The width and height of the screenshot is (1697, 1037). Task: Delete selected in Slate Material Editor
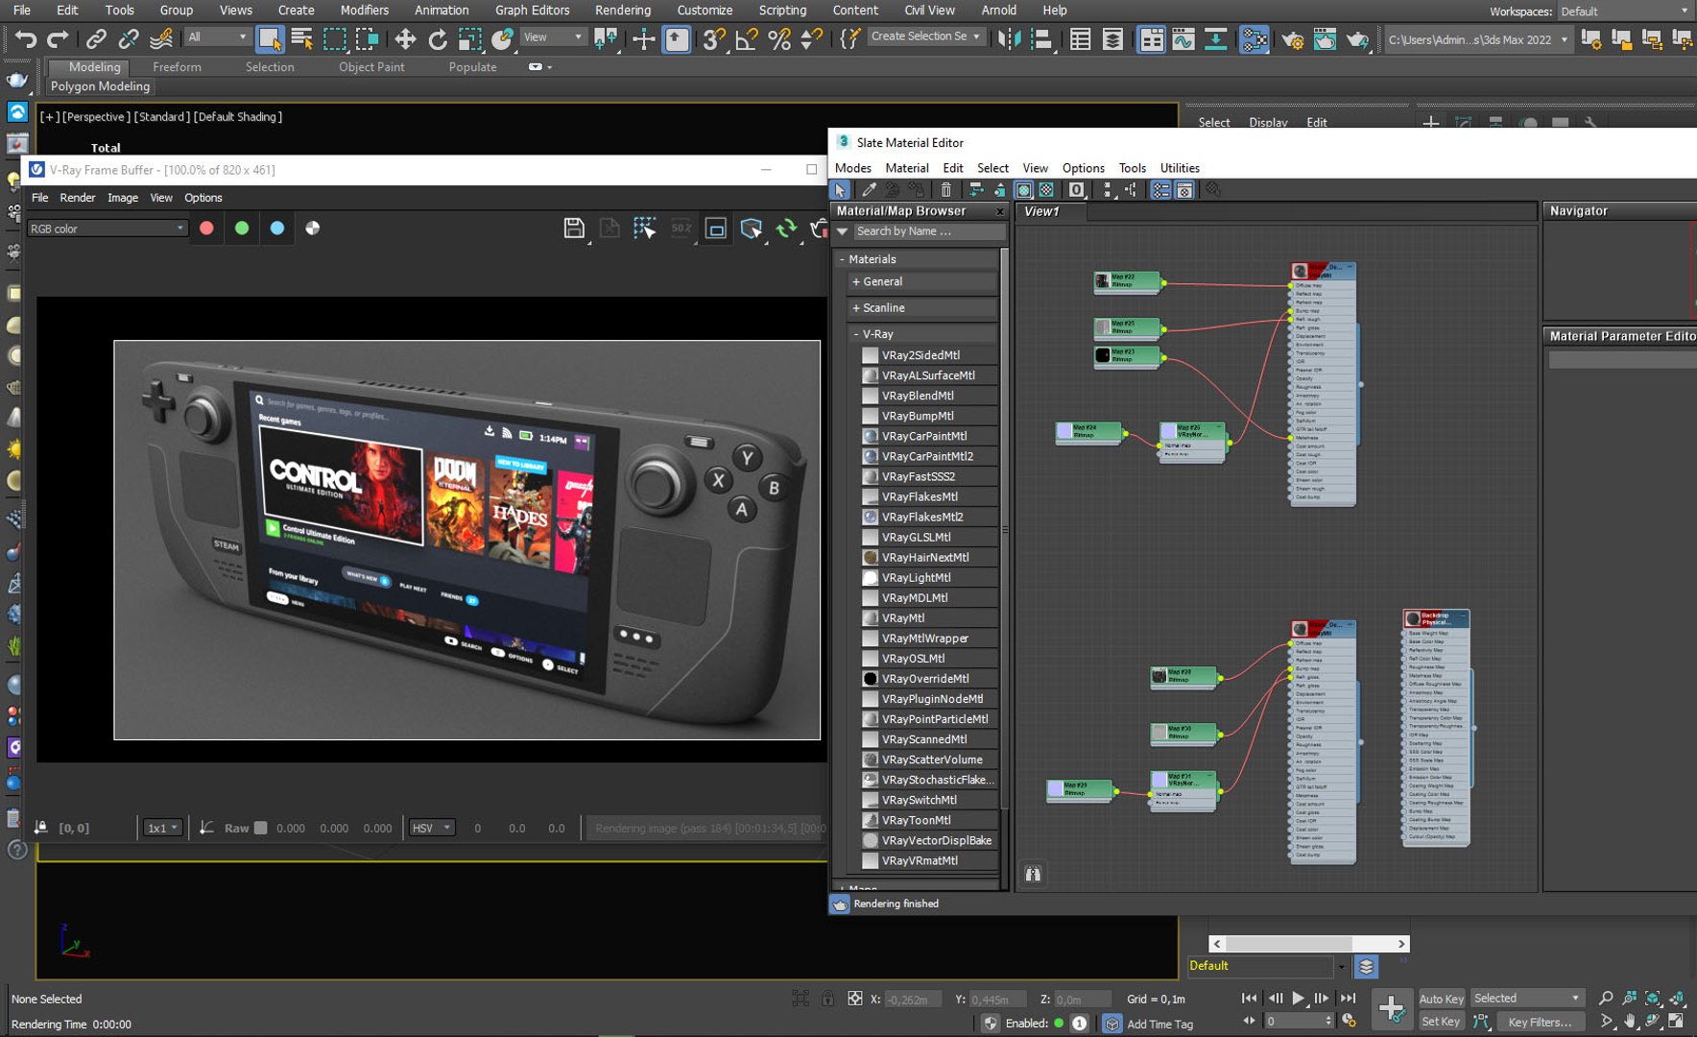[946, 190]
